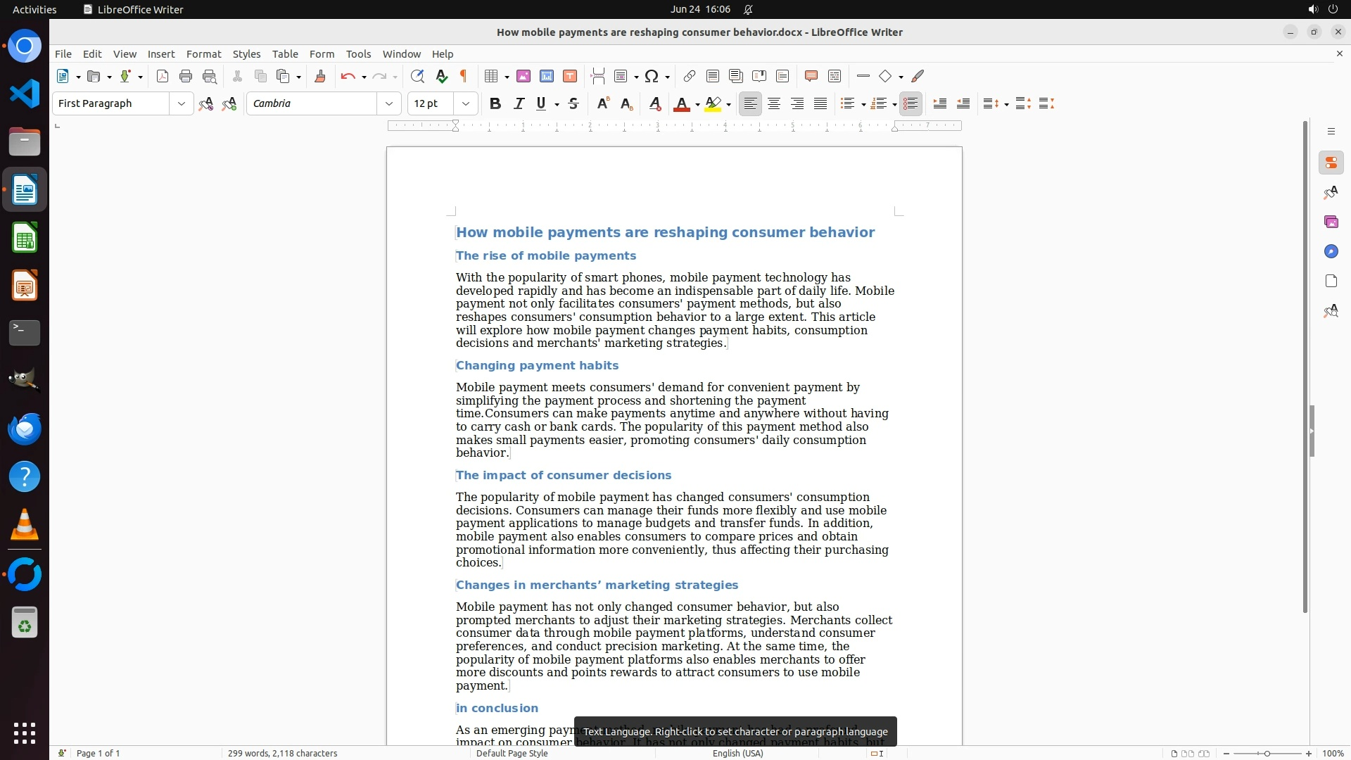The height and width of the screenshot is (760, 1351).
Task: Click the Print icon in toolbar
Action: pyautogui.click(x=186, y=76)
